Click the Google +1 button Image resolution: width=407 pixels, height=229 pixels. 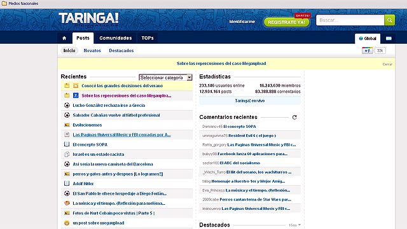click(x=368, y=51)
